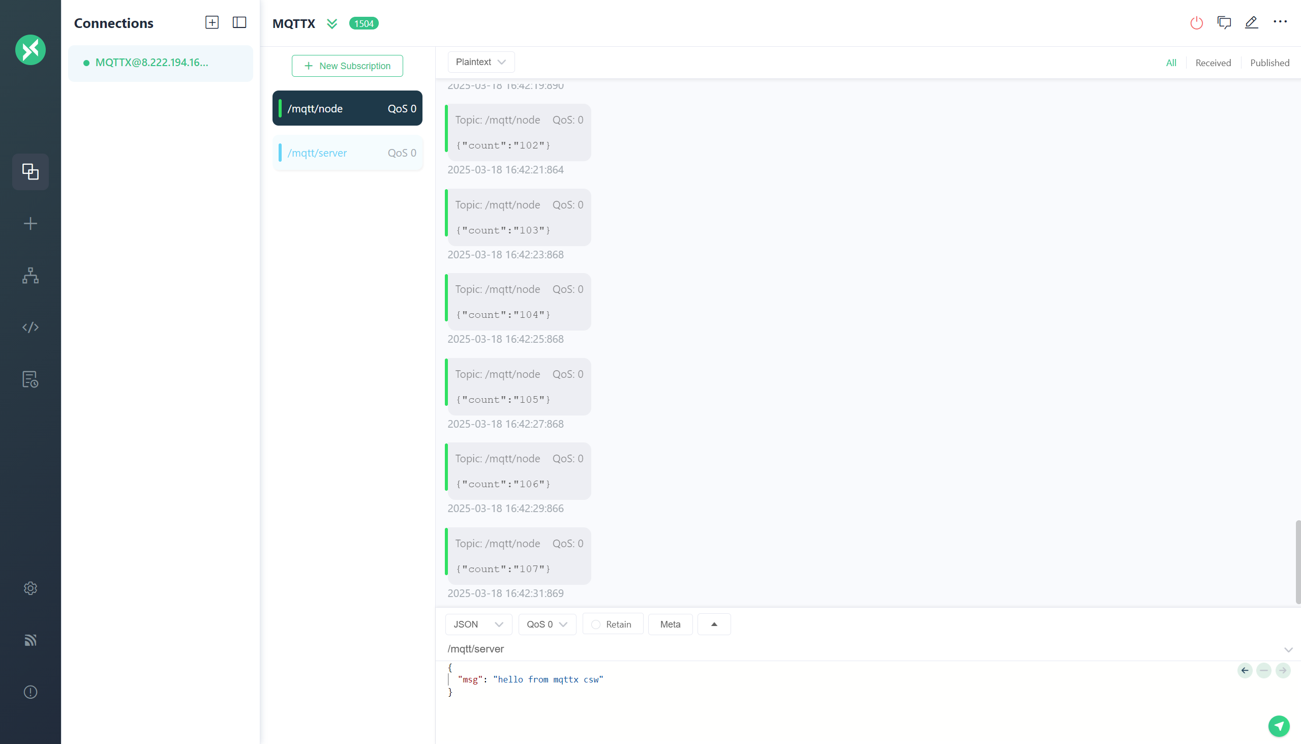Add new connection plus icon beside Connections
Screen dimensions: 1301x744
tap(211, 22)
